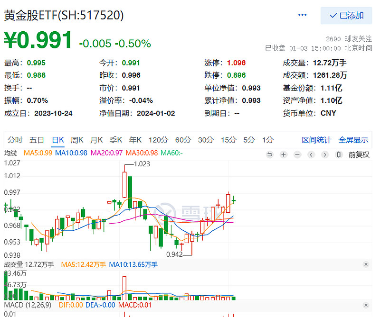Viewport: 380px width, 317px height.
Task: Hide the volume sub-chart with its close toggle
Action: (x=366, y=264)
